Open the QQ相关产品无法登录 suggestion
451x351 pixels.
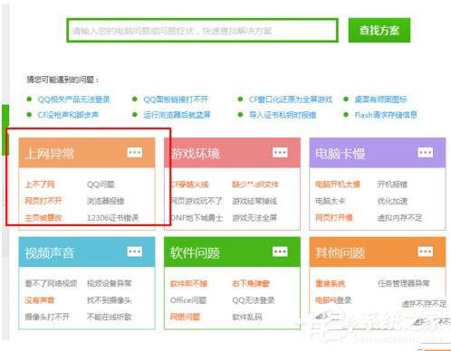tap(73, 100)
